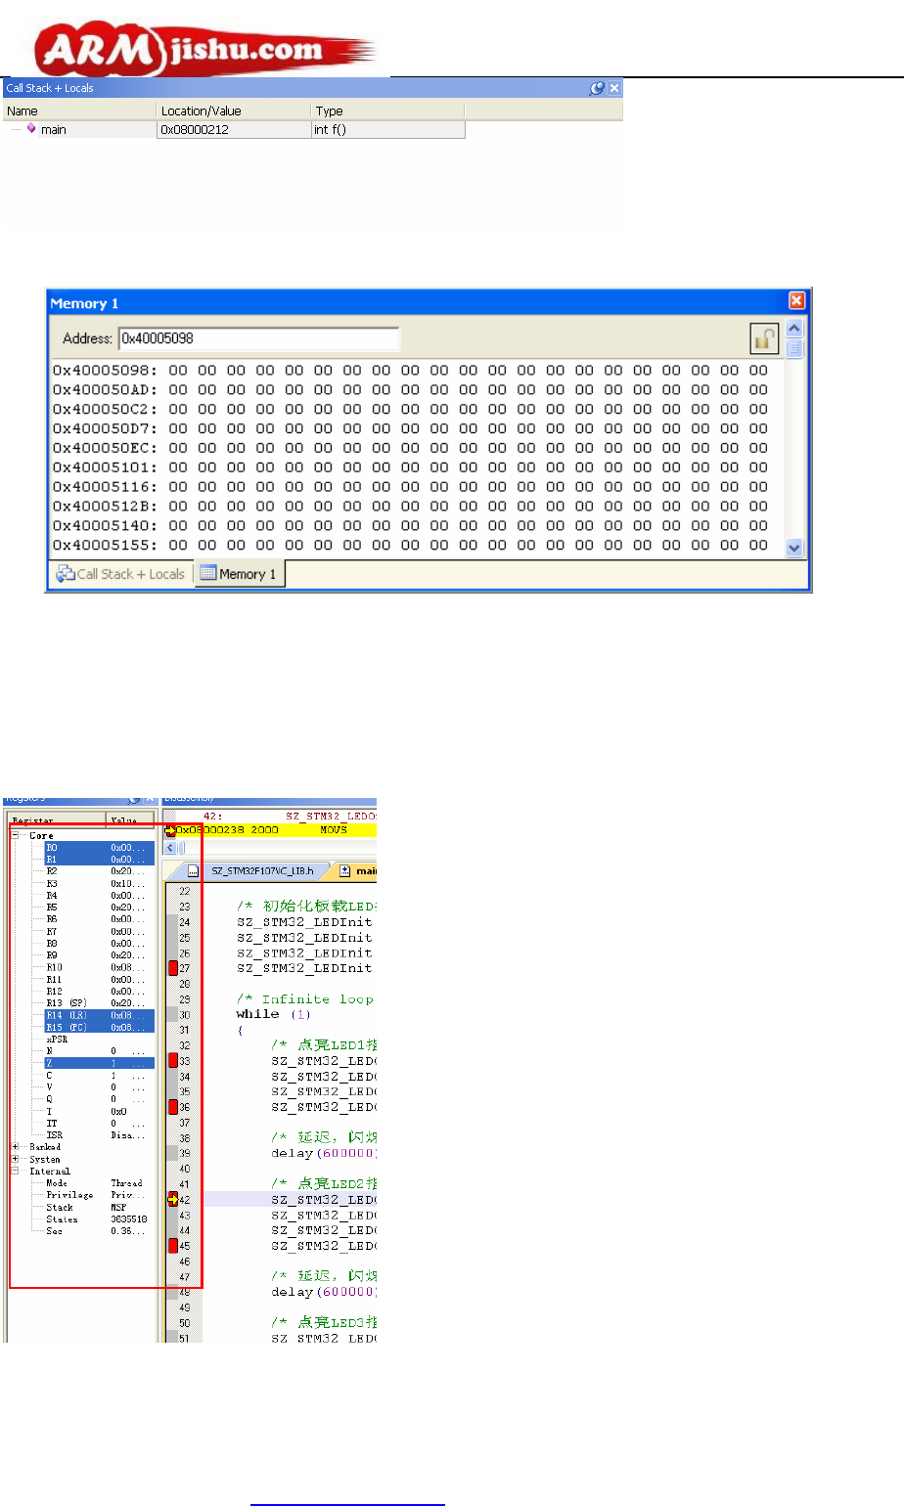Select the Memory 1 bottom tab

[x=239, y=574]
